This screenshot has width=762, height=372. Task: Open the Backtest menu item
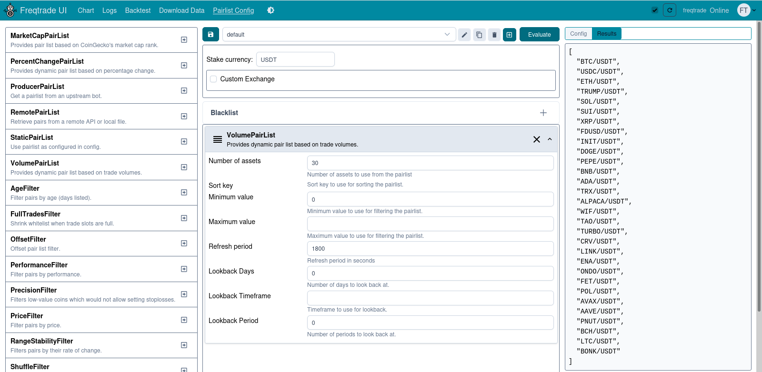pyautogui.click(x=138, y=10)
